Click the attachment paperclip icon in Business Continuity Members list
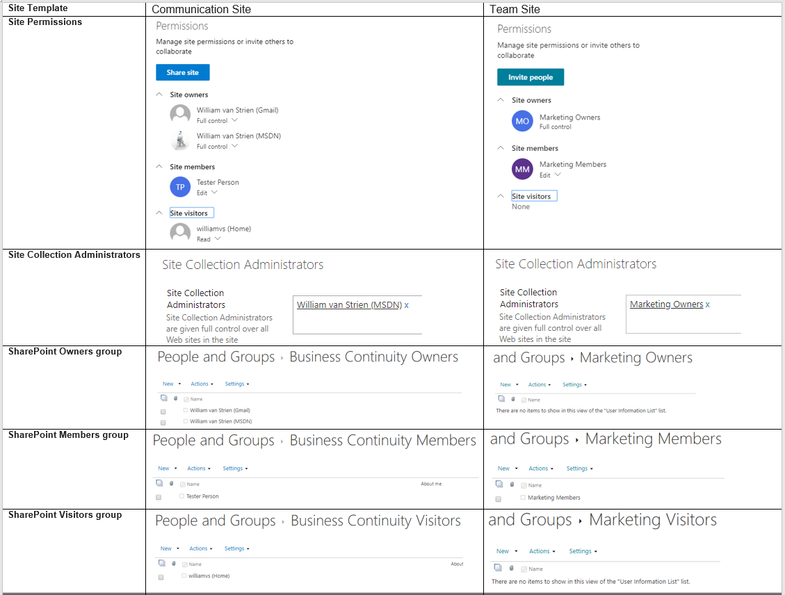The height and width of the screenshot is (595, 785). pos(171,483)
